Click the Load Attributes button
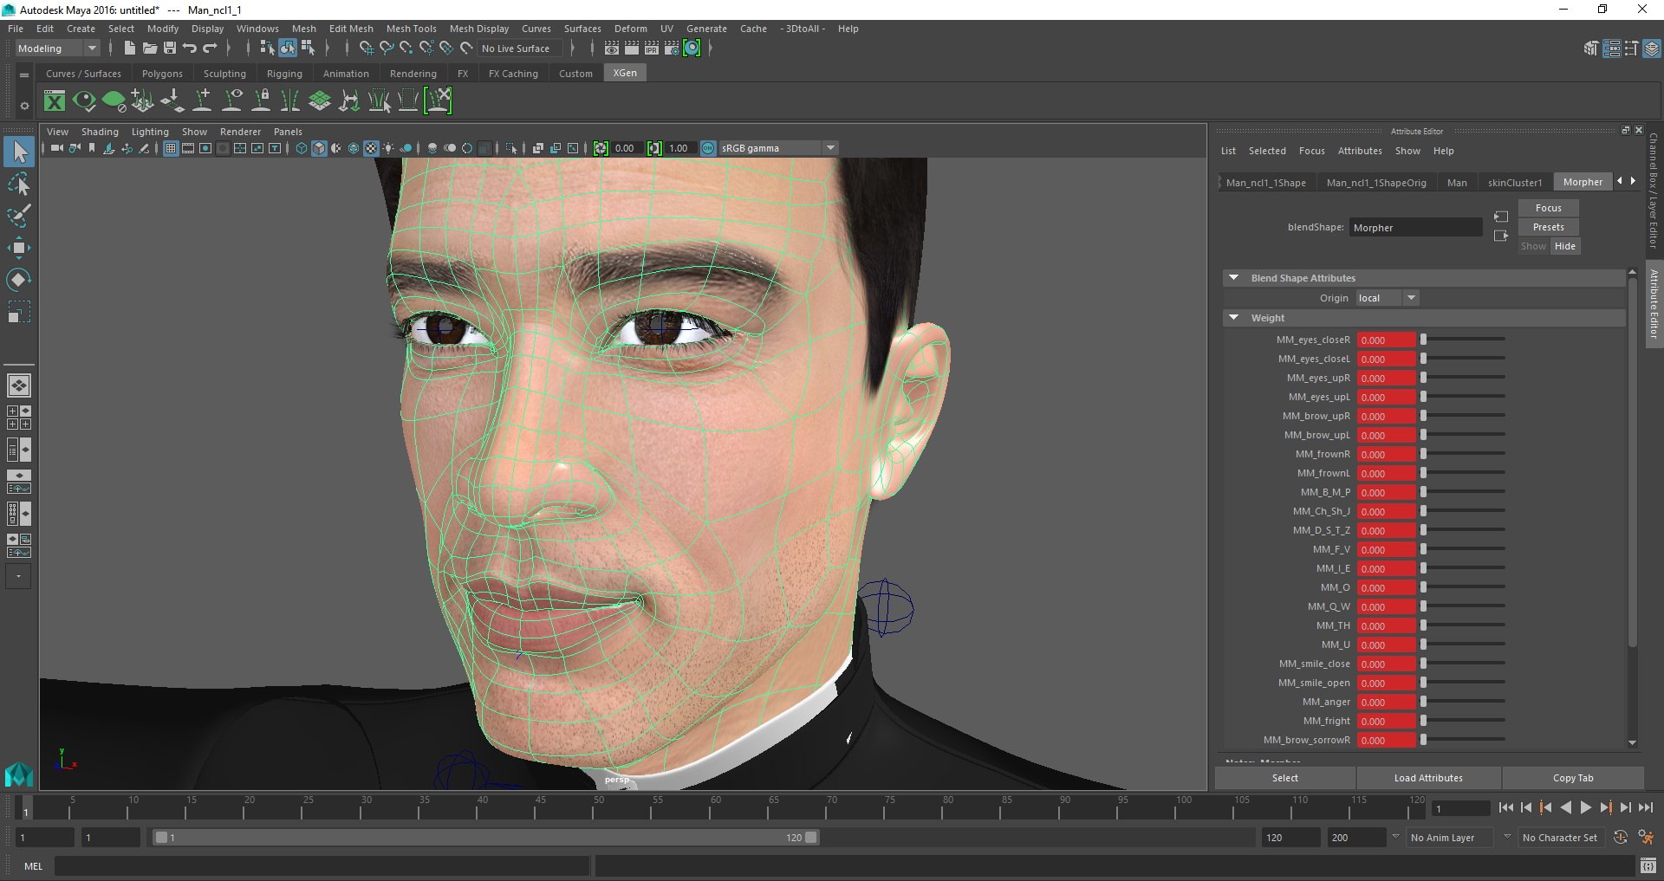The image size is (1664, 881). 1428,778
